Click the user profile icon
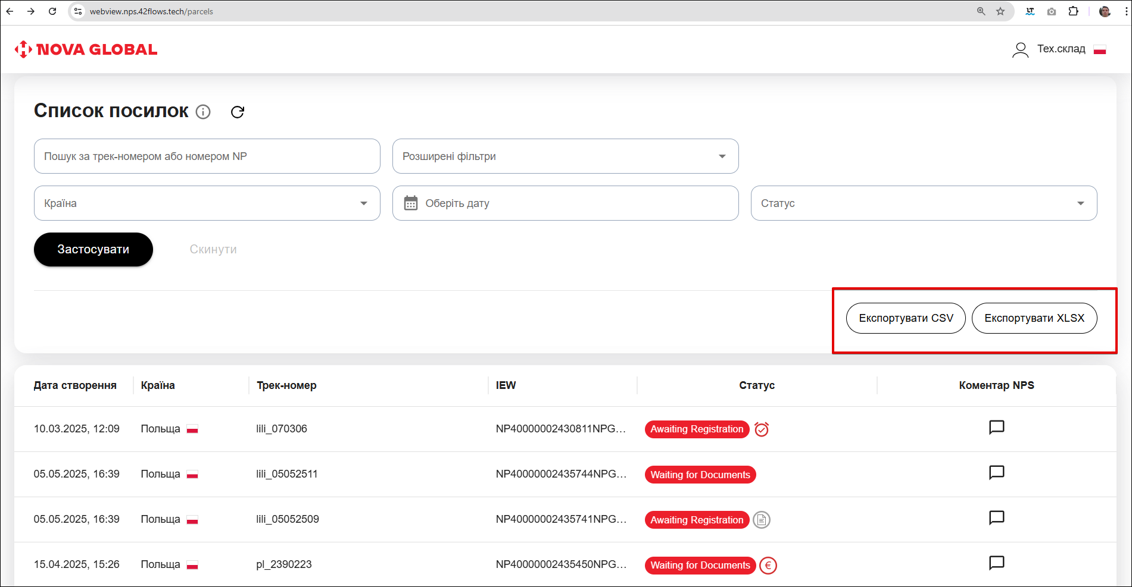Viewport: 1132px width, 587px height. tap(1020, 50)
